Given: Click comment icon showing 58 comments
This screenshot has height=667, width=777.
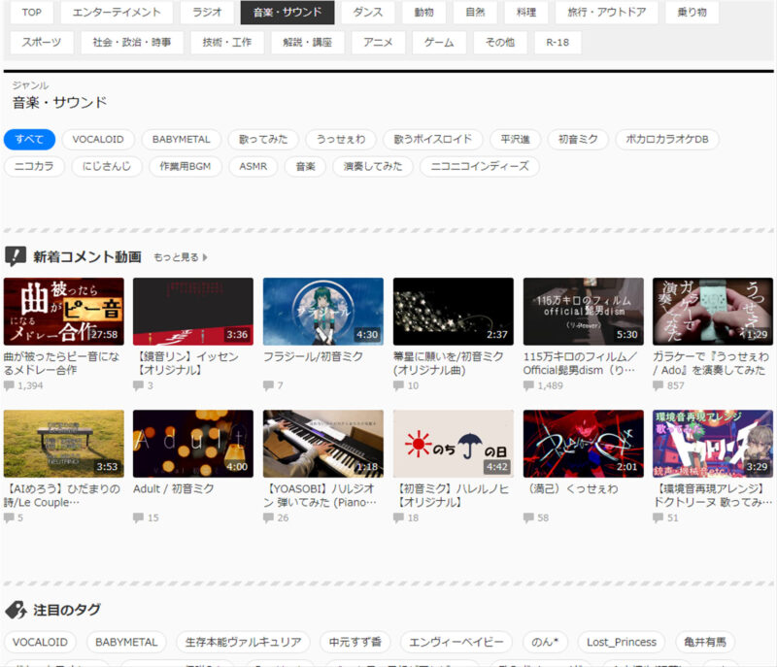Looking at the screenshot, I should point(528,517).
